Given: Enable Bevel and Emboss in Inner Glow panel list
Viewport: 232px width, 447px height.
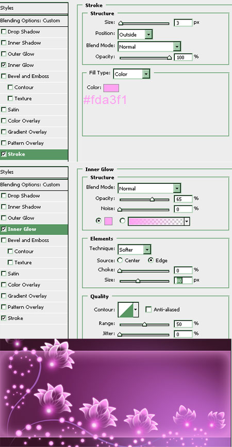Looking at the screenshot, I should click(4, 240).
